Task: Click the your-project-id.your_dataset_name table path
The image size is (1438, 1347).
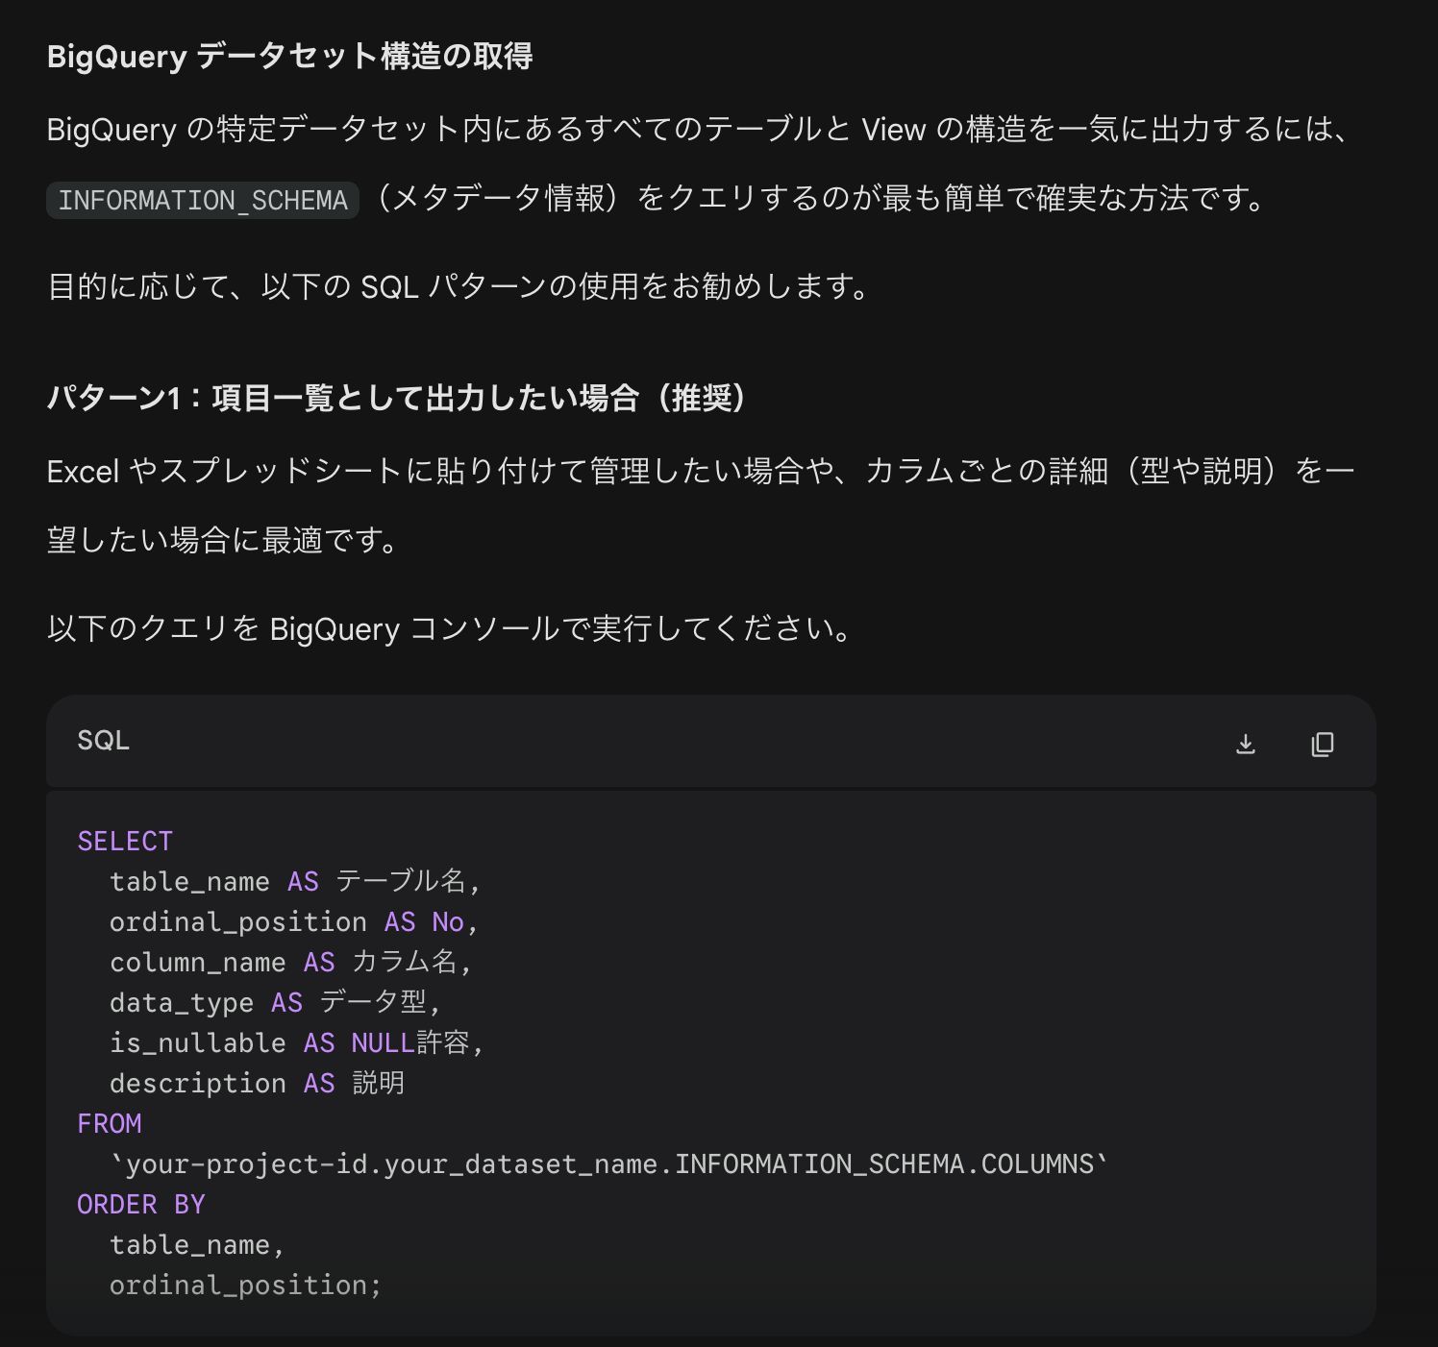Action: [x=609, y=1164]
